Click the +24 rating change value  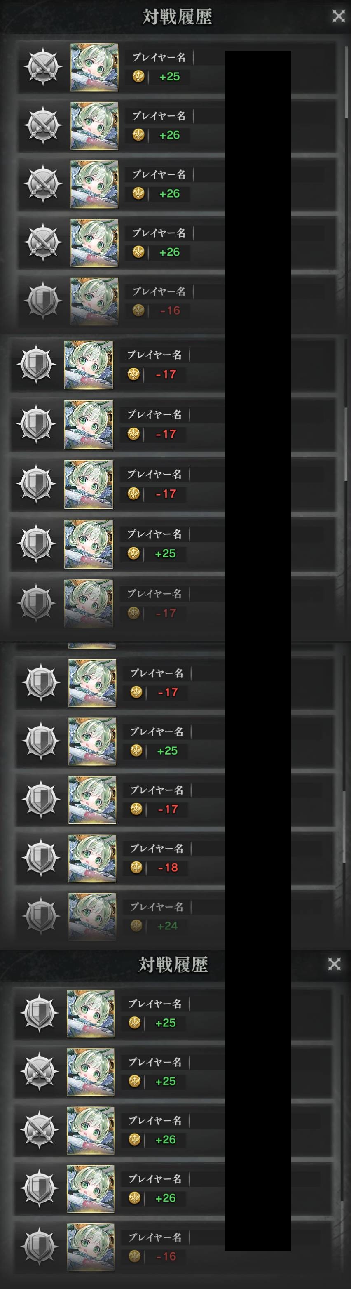(168, 926)
